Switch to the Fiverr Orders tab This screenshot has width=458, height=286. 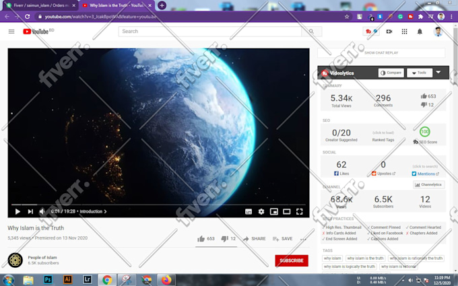(40, 5)
